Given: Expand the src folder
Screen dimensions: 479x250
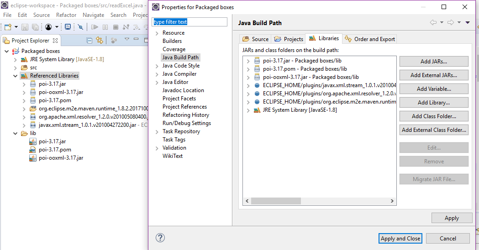Looking at the screenshot, I should click(15, 68).
